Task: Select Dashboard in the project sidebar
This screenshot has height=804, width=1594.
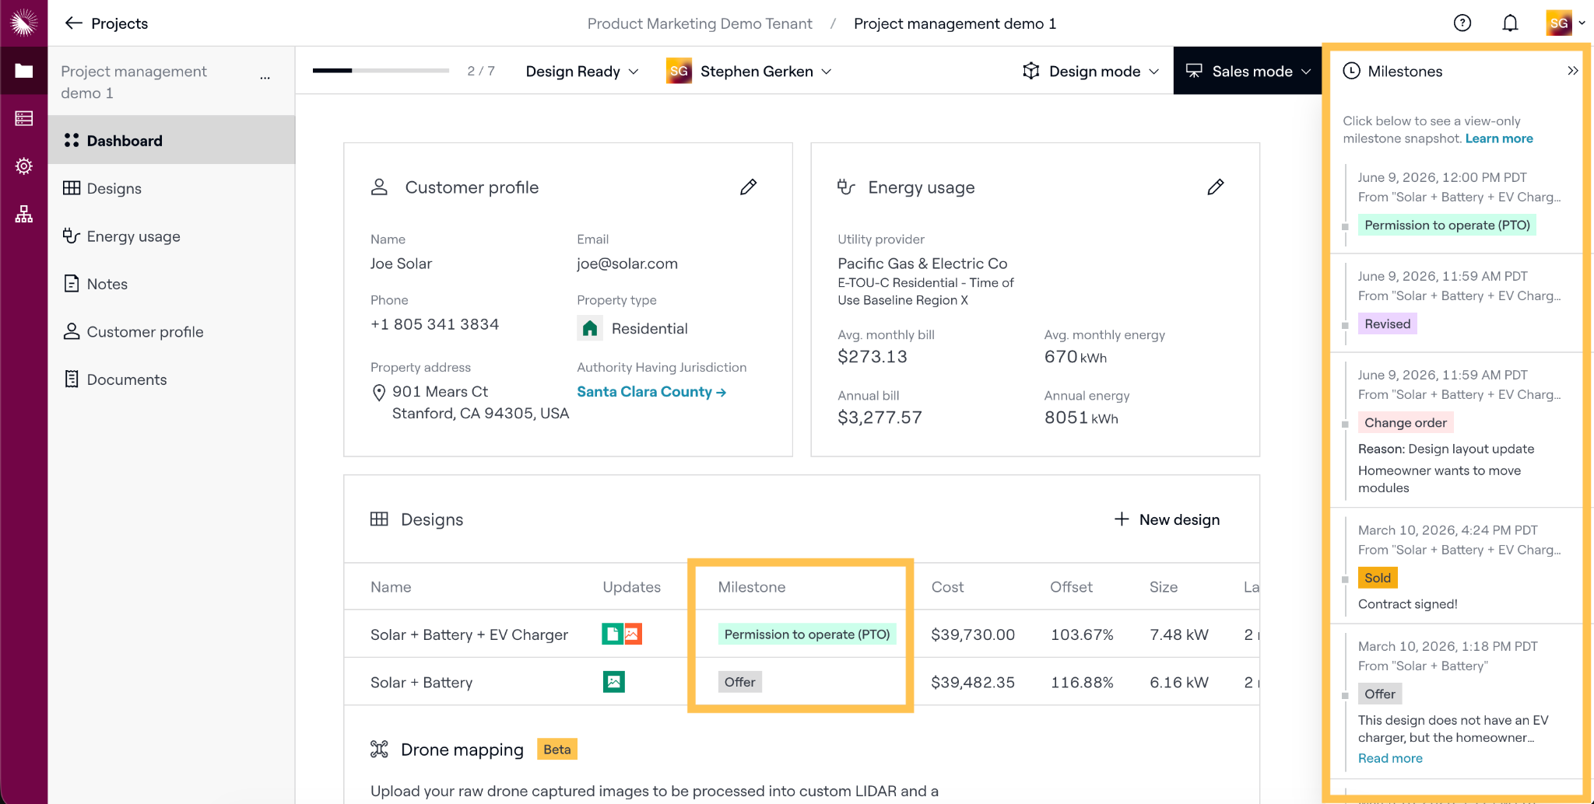Action: click(x=171, y=141)
